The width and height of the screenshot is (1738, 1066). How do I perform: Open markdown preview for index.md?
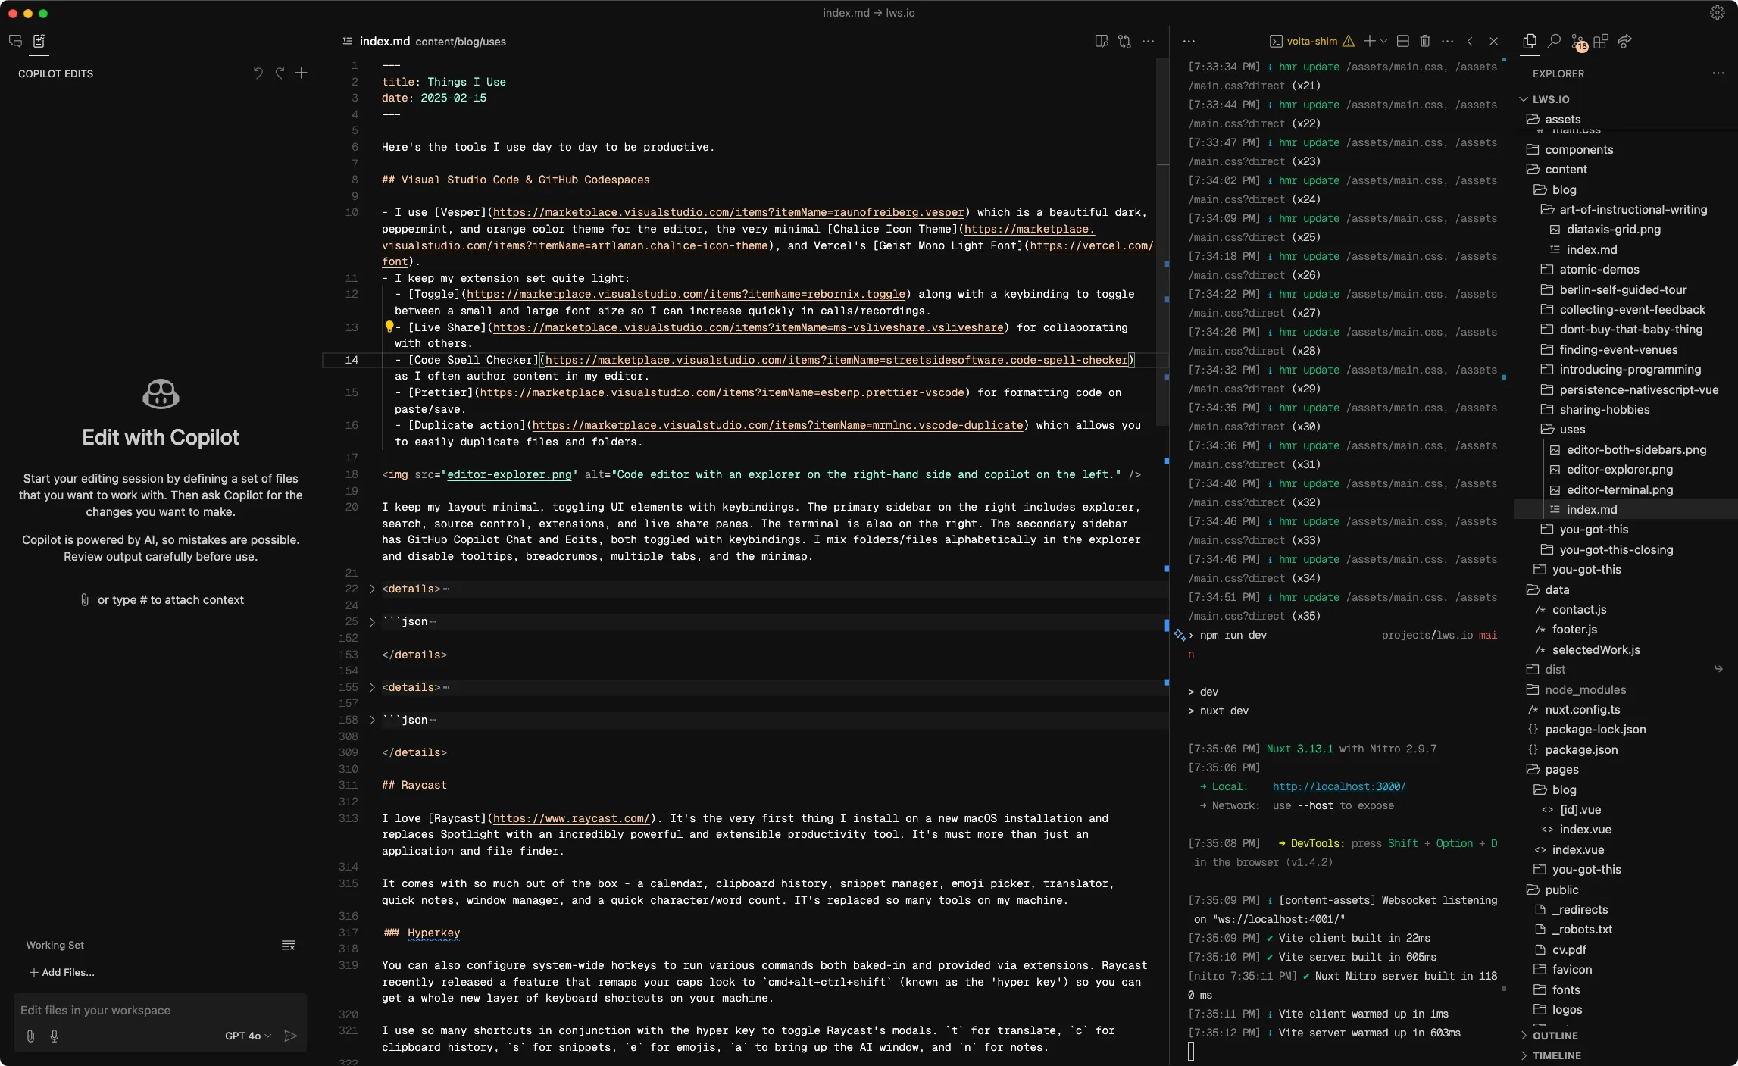pyautogui.click(x=1102, y=42)
